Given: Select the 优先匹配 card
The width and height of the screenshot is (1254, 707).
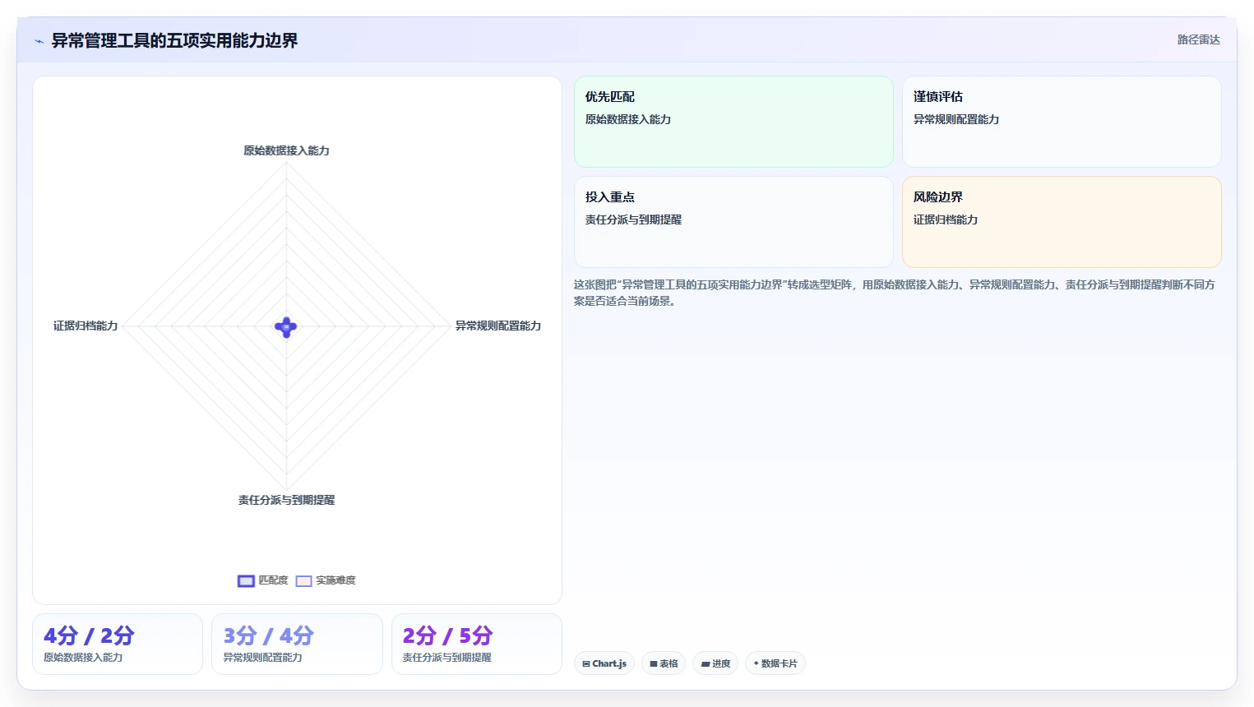Looking at the screenshot, I should 733,122.
